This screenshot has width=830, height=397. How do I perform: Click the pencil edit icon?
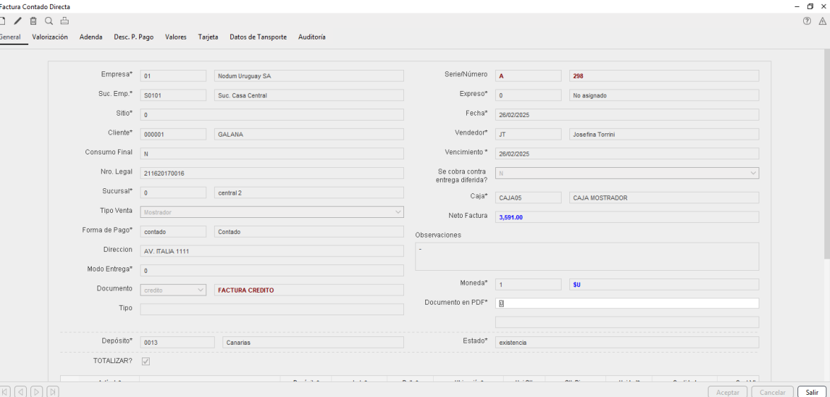point(18,21)
